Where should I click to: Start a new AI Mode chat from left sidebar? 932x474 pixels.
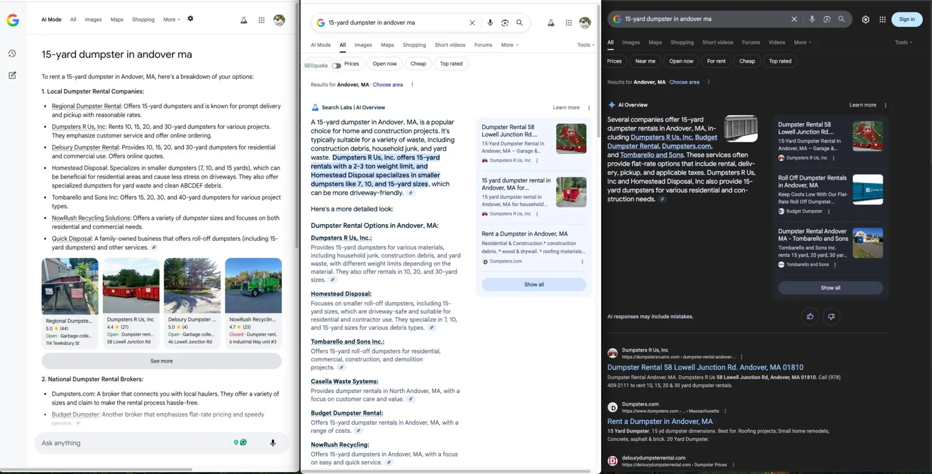coord(12,75)
